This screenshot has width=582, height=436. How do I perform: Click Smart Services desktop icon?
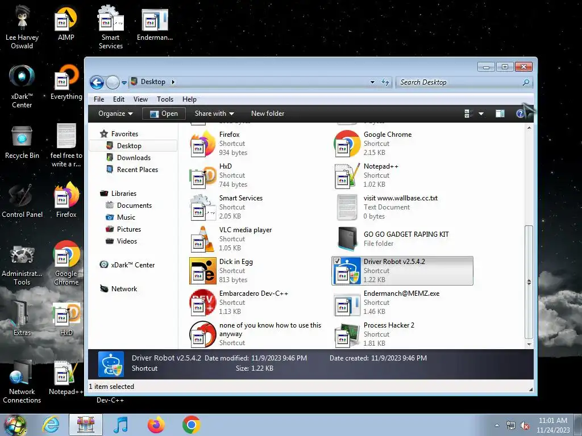(111, 27)
